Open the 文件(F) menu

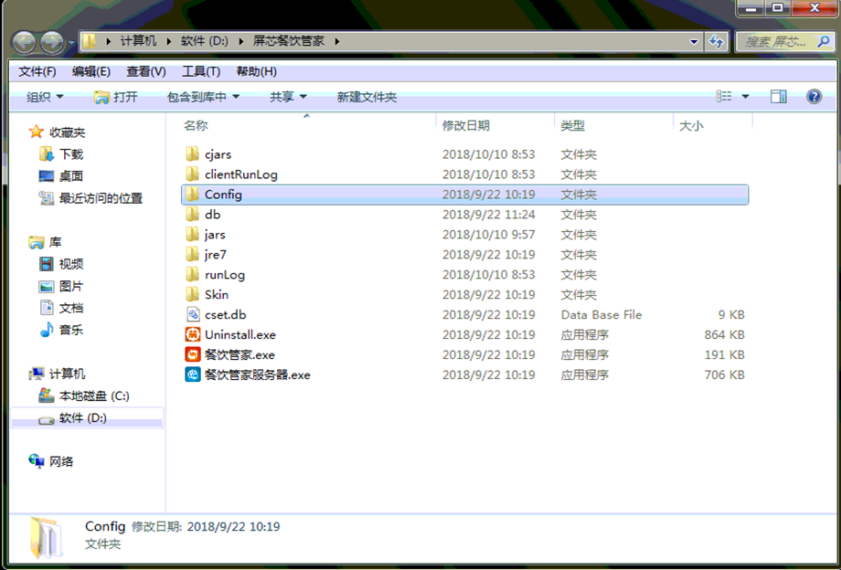point(37,71)
